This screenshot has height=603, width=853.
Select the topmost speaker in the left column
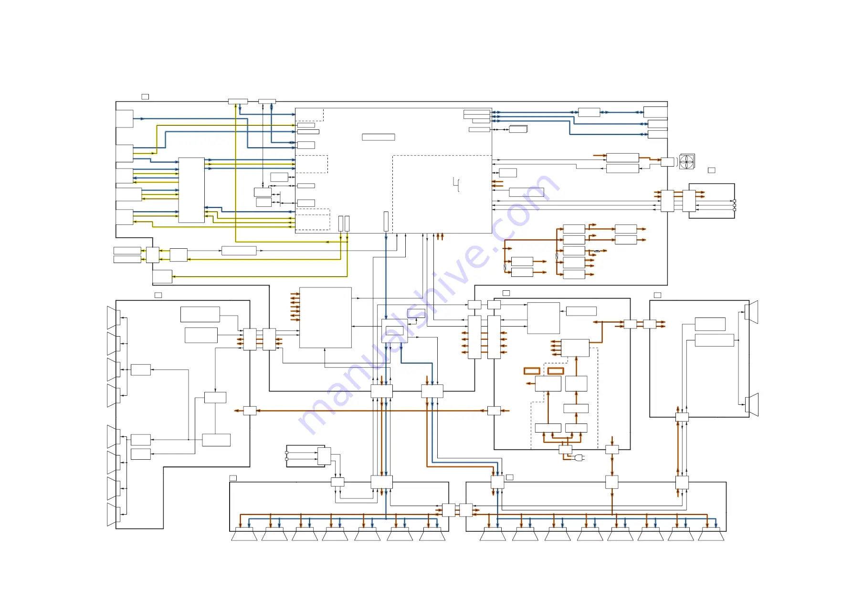tap(114, 317)
